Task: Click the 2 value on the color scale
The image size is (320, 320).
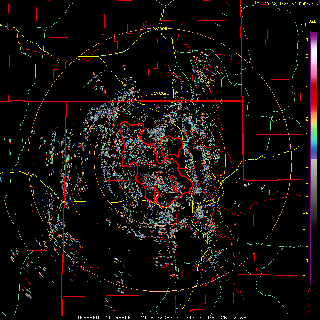Action: 307,119
